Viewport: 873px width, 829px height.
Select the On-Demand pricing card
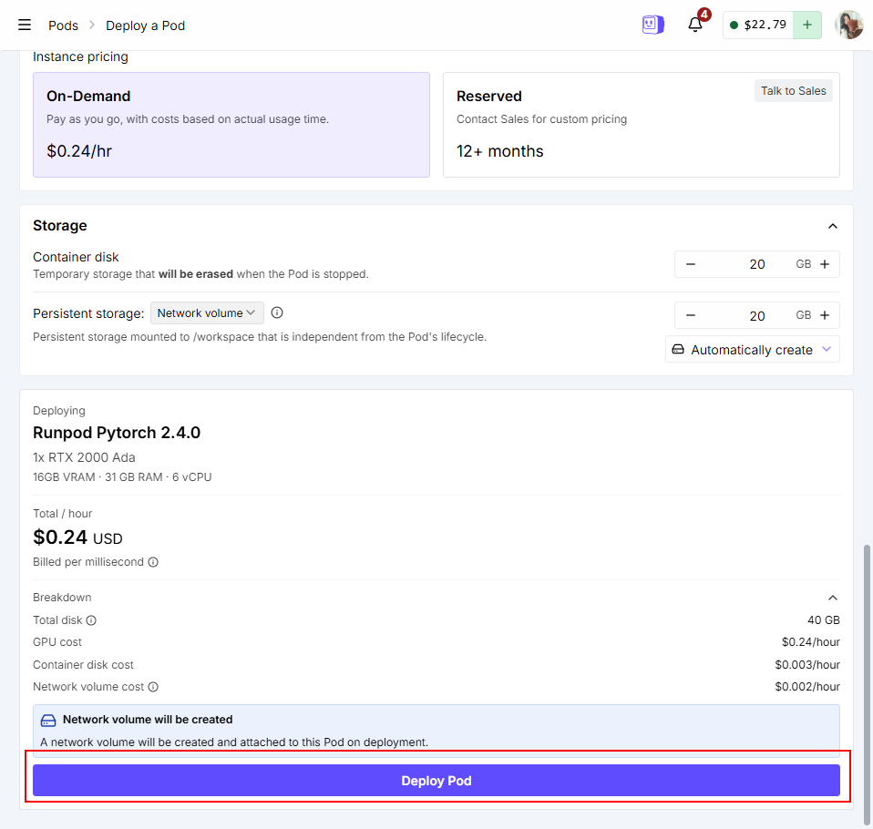[231, 125]
